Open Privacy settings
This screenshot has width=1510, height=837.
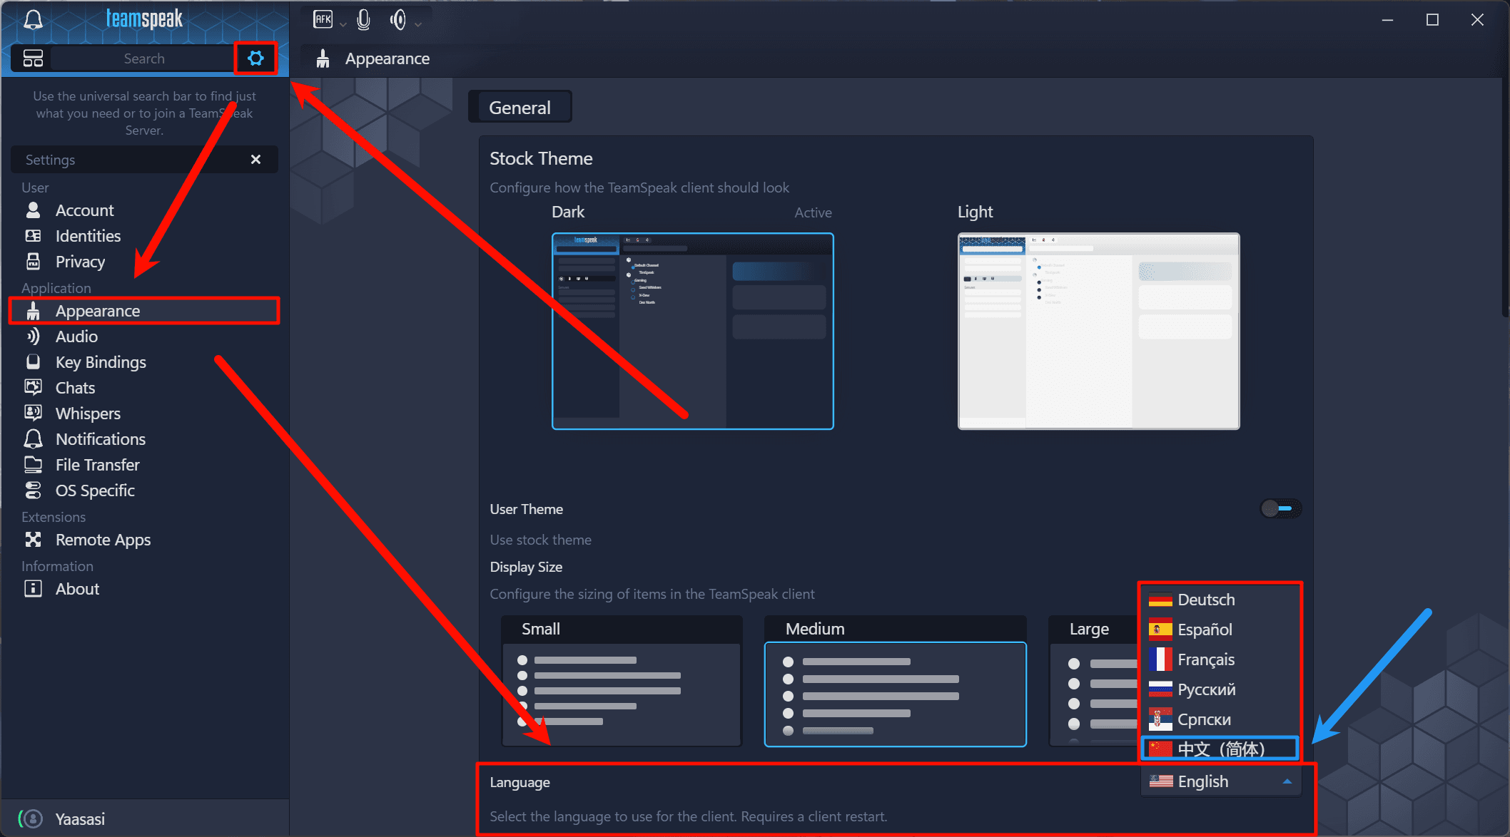click(x=143, y=262)
